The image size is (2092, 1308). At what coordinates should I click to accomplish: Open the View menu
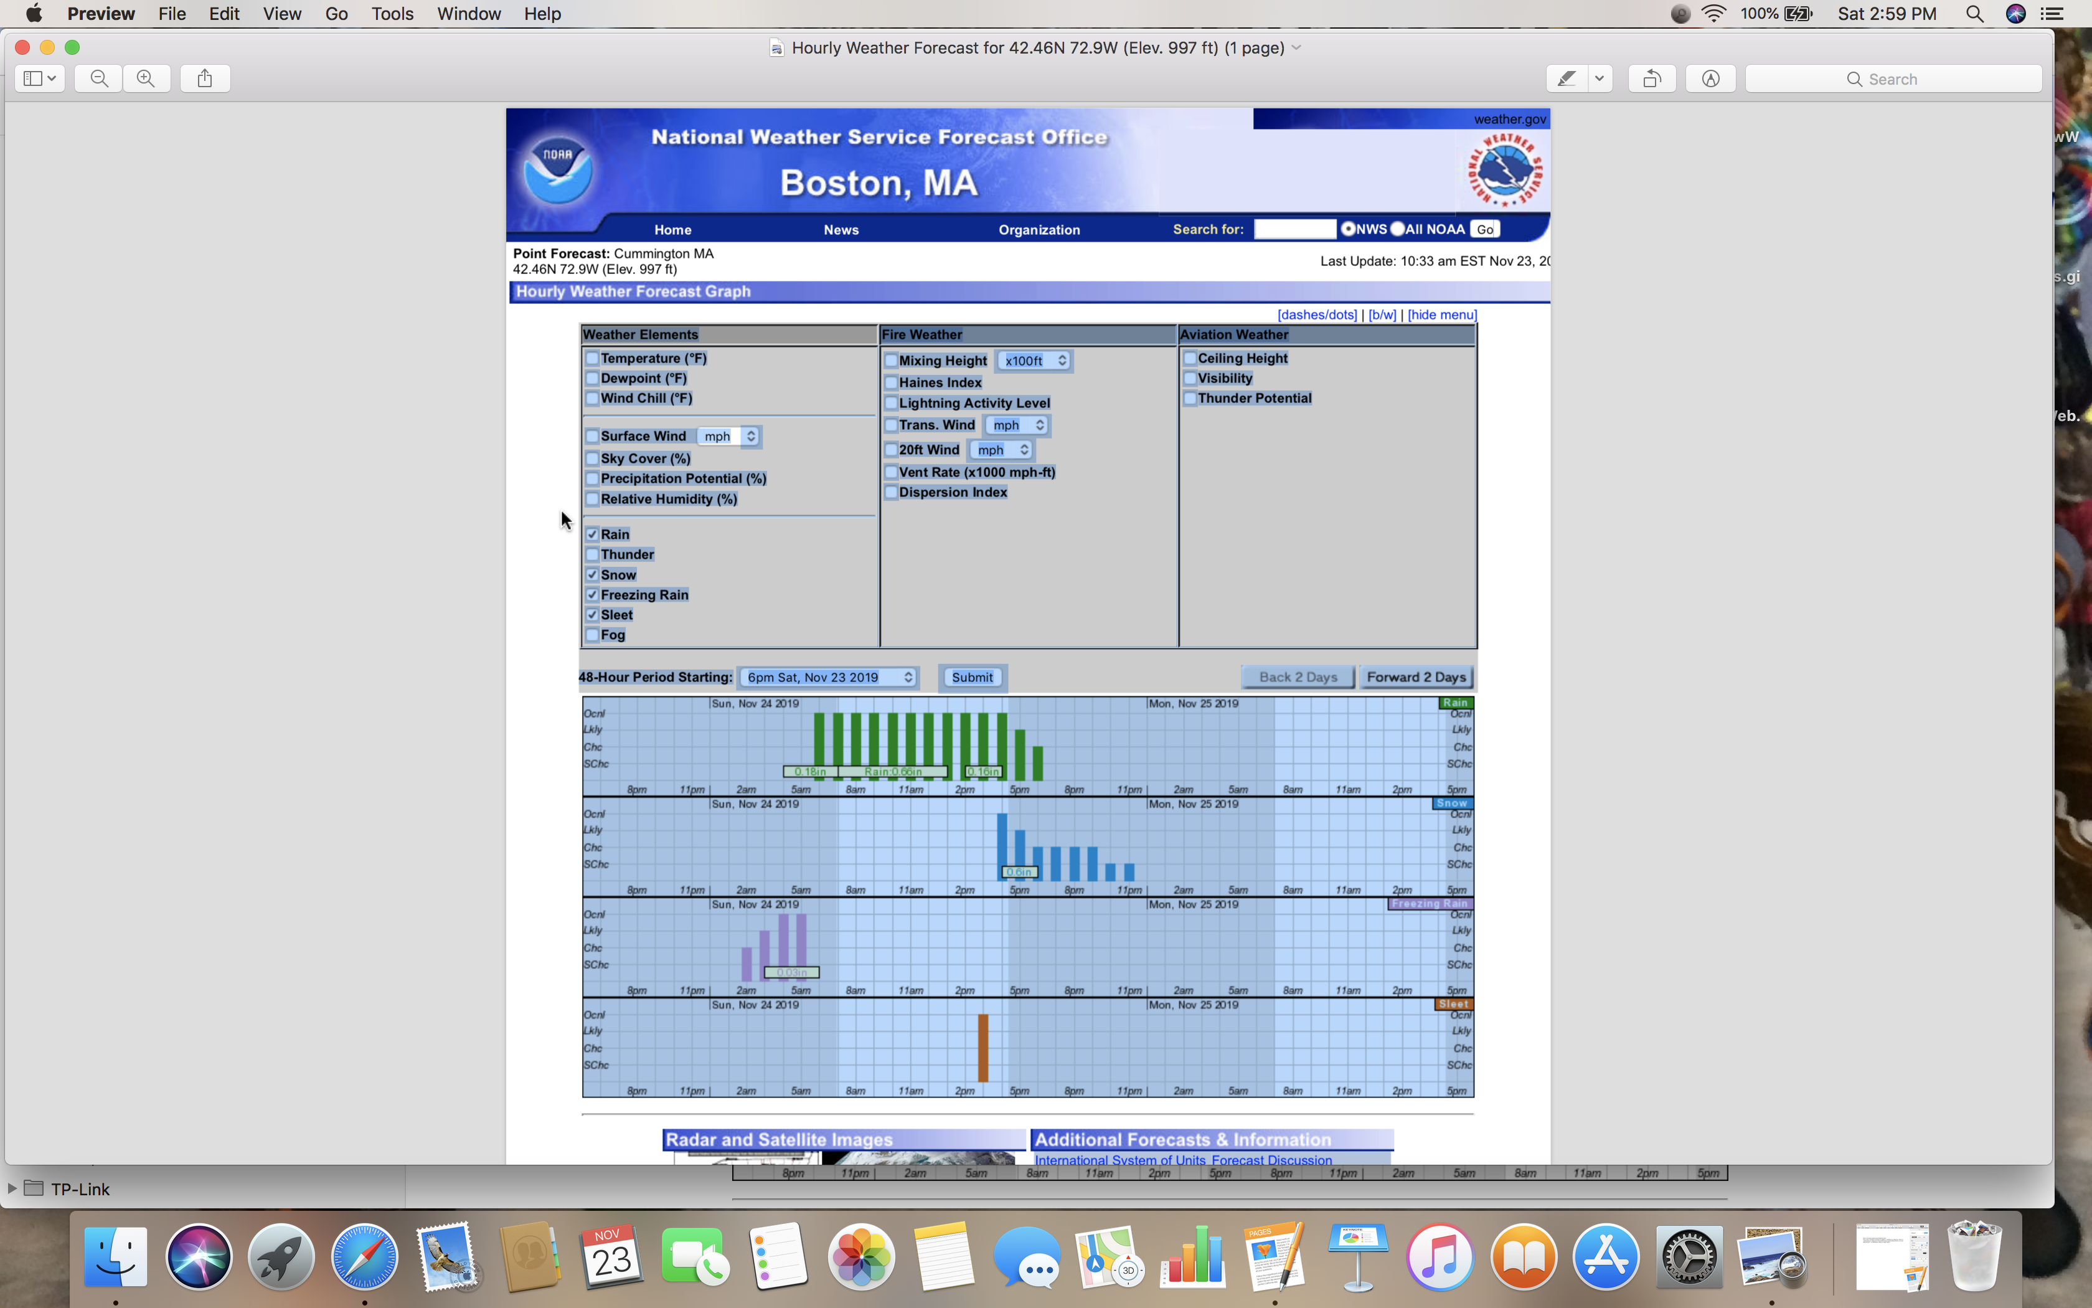[282, 14]
